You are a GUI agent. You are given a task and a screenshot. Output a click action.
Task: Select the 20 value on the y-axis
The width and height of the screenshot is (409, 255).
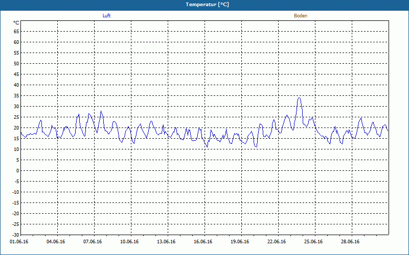click(x=16, y=128)
